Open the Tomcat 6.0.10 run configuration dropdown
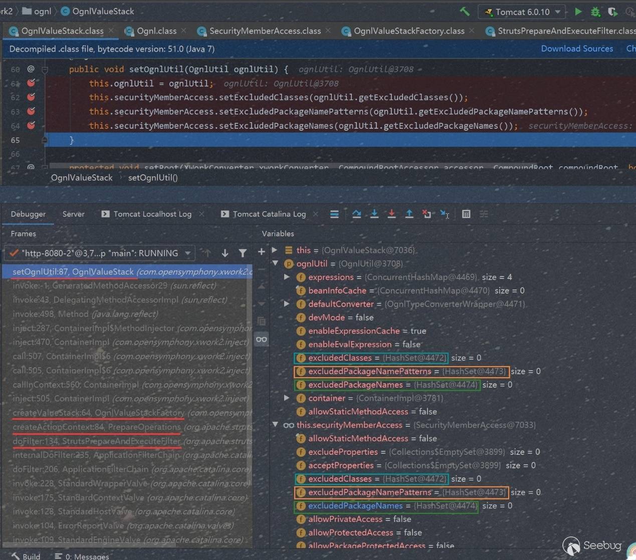 pos(522,12)
